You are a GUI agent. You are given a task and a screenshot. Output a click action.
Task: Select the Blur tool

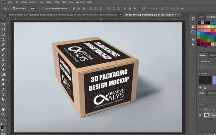[x=3, y=79]
